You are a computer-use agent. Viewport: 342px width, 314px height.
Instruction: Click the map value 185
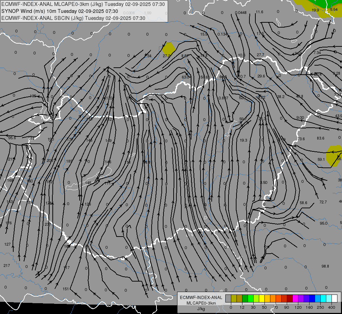click(69, 162)
